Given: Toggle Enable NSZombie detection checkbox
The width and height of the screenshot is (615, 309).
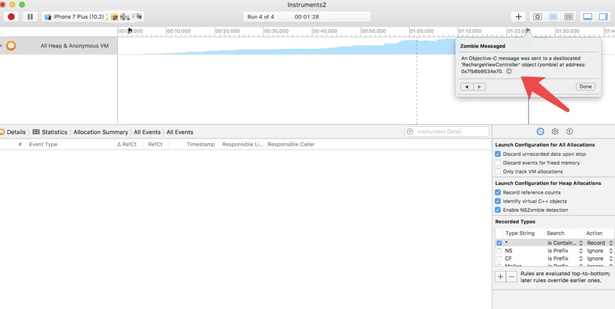Looking at the screenshot, I should 498,210.
